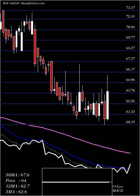
Task: Click the 50MA : 67.6 readout
Action: pyautogui.click(x=17, y=175)
